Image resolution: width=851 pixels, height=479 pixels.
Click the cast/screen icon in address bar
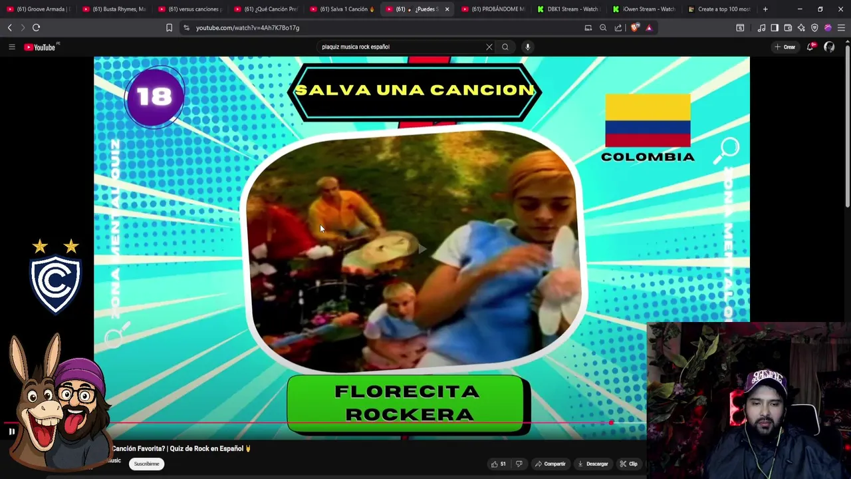point(588,28)
